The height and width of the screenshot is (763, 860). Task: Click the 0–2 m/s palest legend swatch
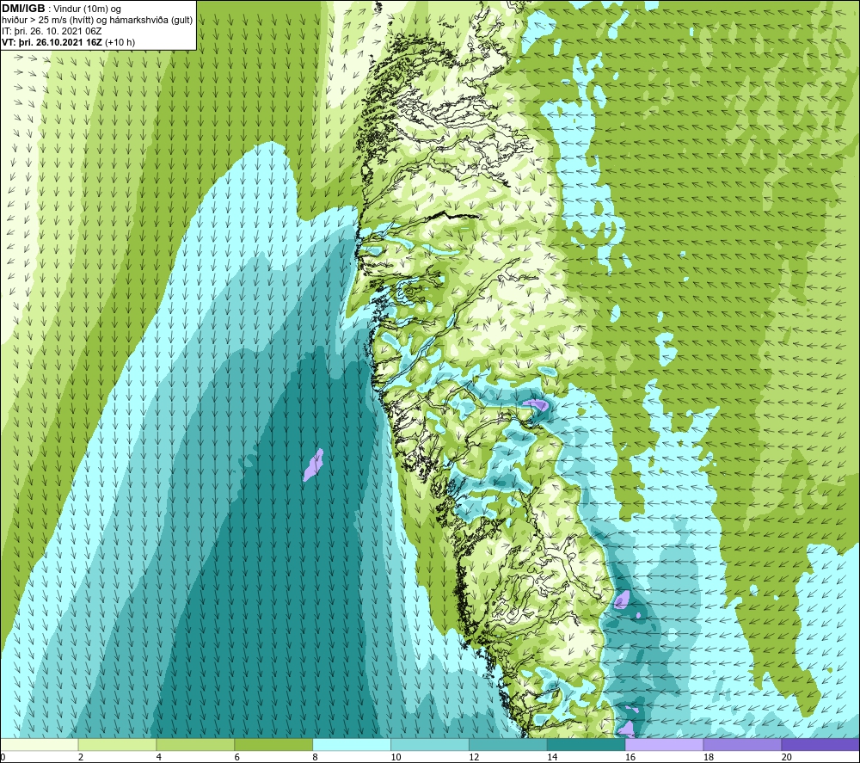click(x=40, y=745)
